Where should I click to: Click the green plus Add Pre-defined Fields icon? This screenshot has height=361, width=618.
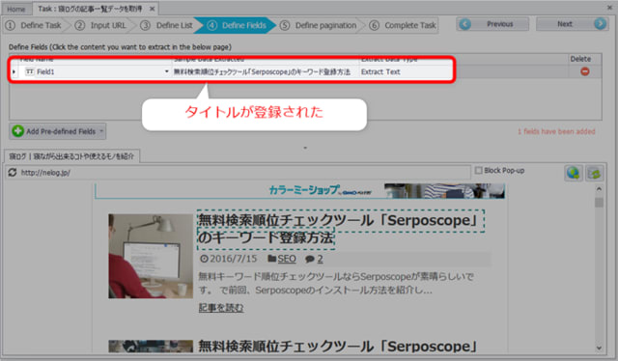pyautogui.click(x=17, y=131)
